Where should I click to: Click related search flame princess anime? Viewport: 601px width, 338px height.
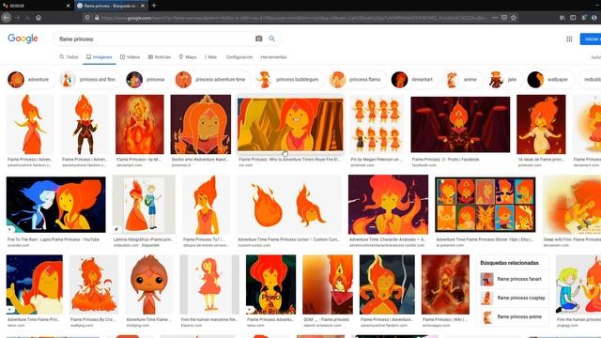coord(512,316)
